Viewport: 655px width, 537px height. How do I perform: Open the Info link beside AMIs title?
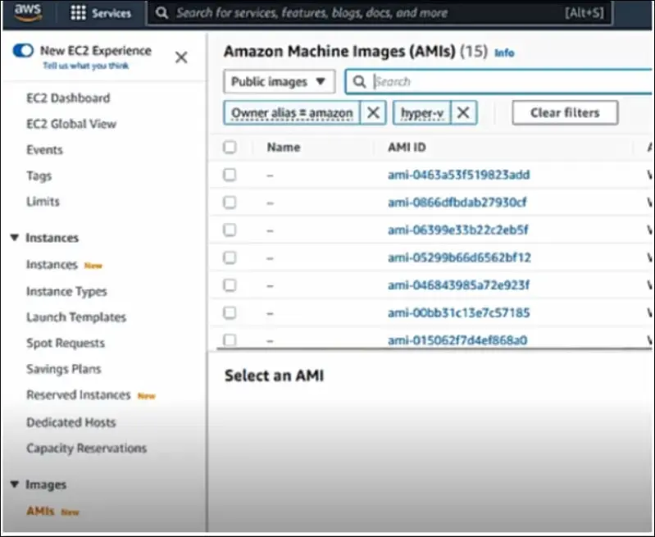coord(504,53)
